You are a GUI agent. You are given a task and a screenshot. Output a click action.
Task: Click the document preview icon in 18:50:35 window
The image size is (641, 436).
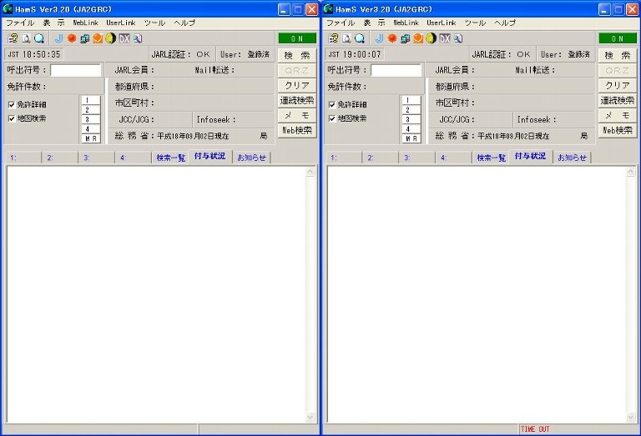pos(26,38)
